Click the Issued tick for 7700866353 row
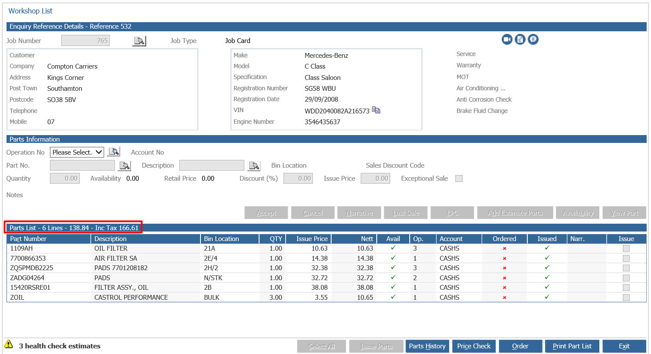The height and width of the screenshot is (354, 651). pyautogui.click(x=547, y=258)
